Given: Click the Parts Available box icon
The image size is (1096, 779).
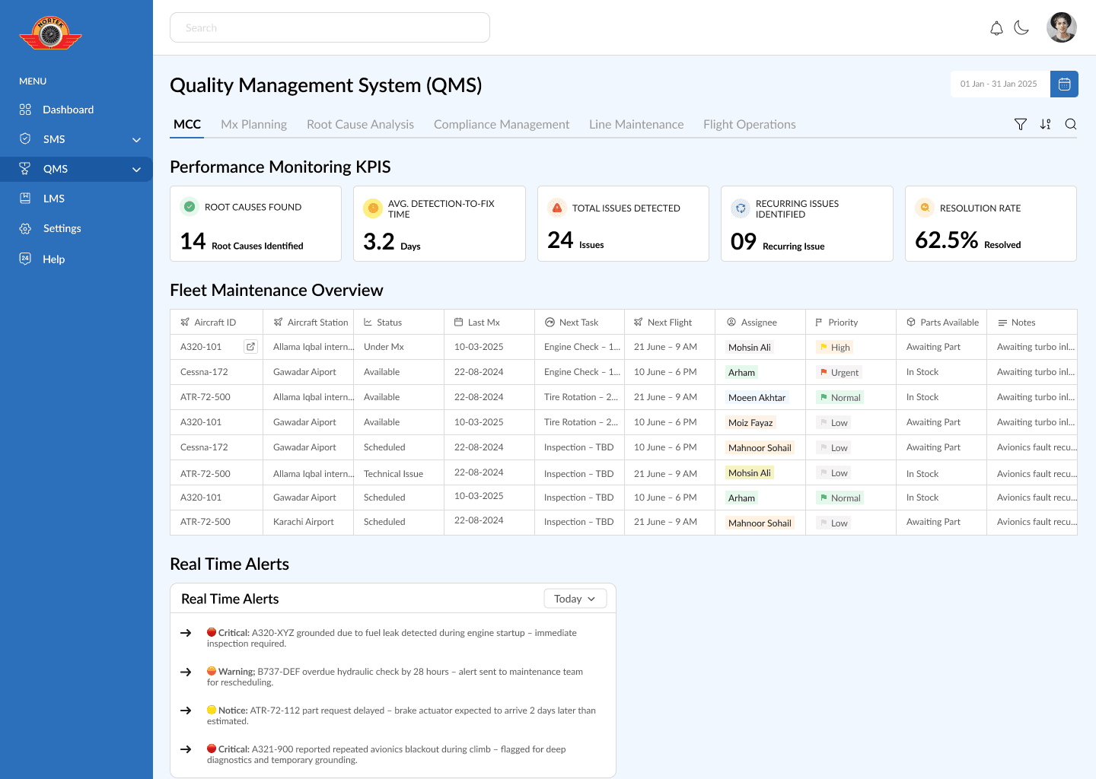Looking at the screenshot, I should pos(911,322).
